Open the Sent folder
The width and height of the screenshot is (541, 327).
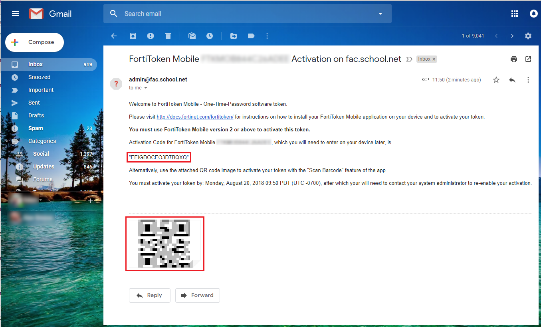point(49,103)
